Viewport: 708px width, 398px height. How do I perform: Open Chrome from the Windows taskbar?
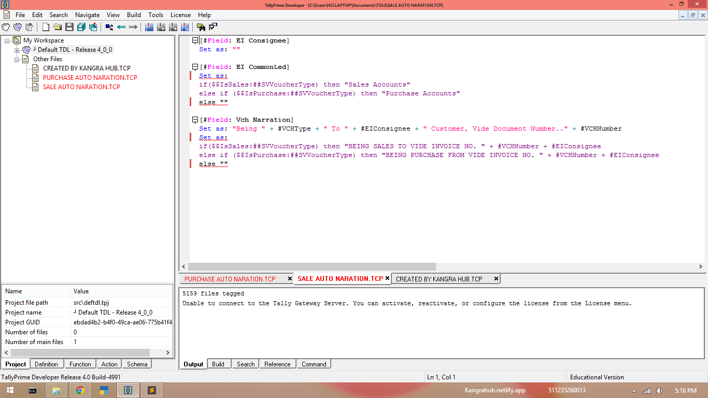pos(80,390)
